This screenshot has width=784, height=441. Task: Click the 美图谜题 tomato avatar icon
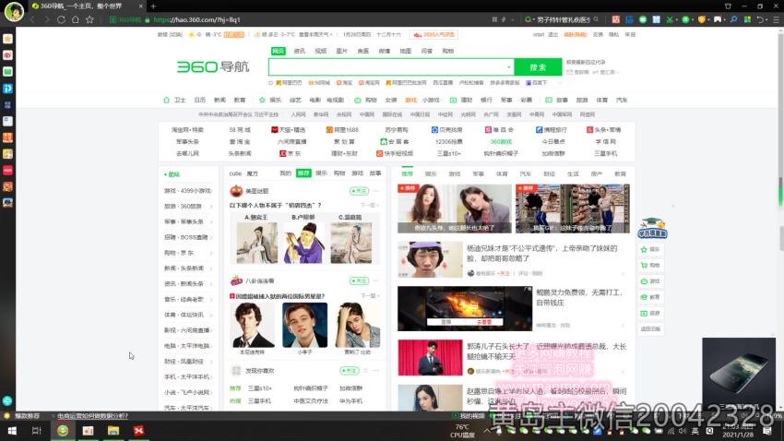point(236,191)
